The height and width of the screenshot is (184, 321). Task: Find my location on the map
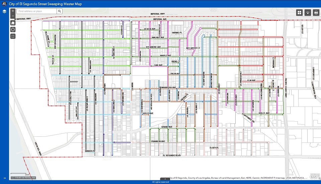tap(13, 29)
